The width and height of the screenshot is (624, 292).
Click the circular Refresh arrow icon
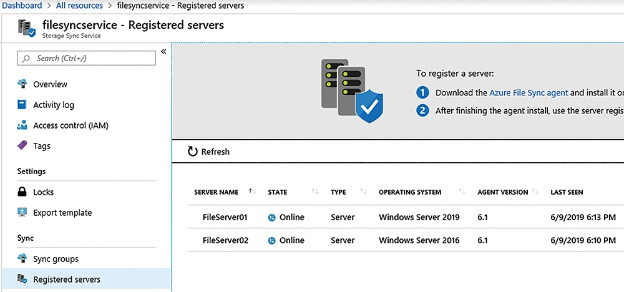pyautogui.click(x=193, y=152)
